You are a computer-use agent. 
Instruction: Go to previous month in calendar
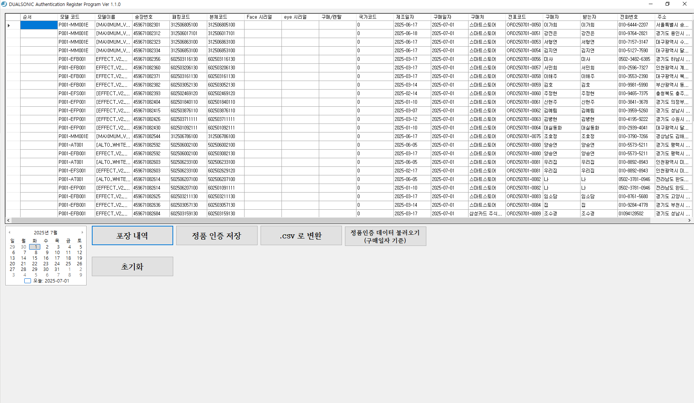(9, 232)
